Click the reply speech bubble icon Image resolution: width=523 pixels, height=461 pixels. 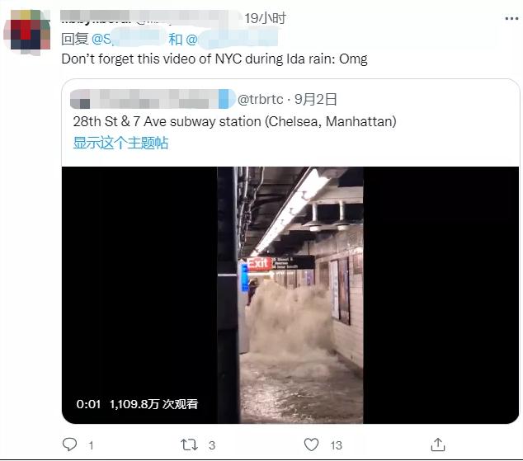[70, 445]
